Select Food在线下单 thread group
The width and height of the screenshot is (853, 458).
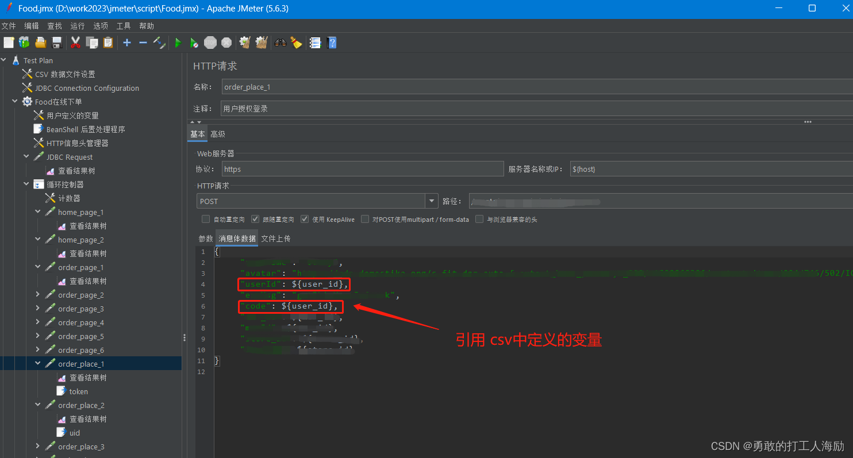pos(52,102)
